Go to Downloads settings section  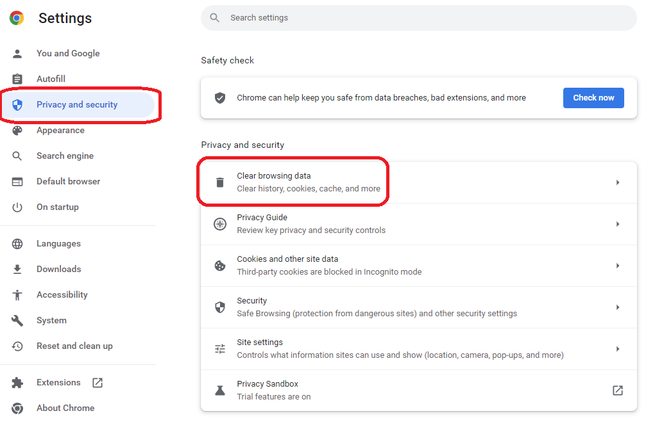point(58,269)
